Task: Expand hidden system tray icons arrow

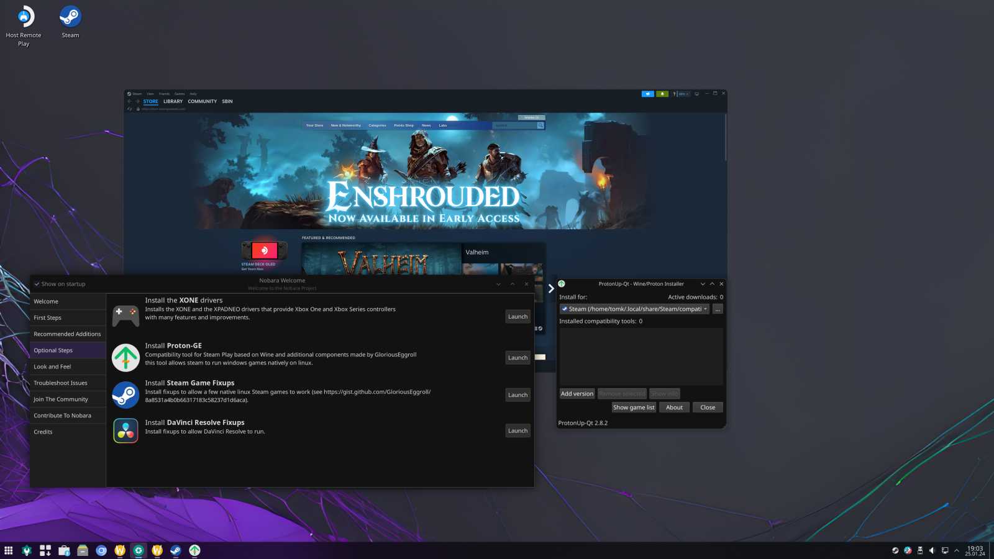Action: pos(957,550)
